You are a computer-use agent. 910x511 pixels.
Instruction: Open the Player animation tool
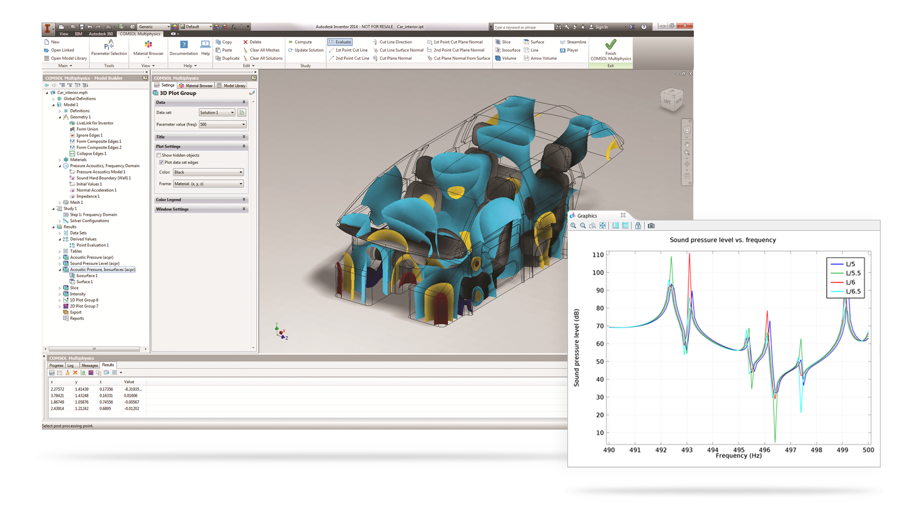(x=569, y=50)
